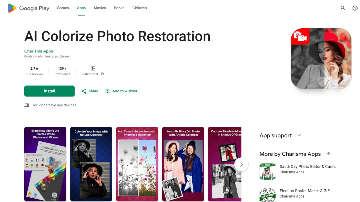Open More by Charisma Apps
Image resolution: width=360 pixels, height=202 pixels.
tap(328, 154)
